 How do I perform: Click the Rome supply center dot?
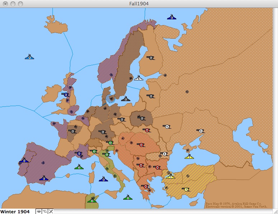point(107,169)
